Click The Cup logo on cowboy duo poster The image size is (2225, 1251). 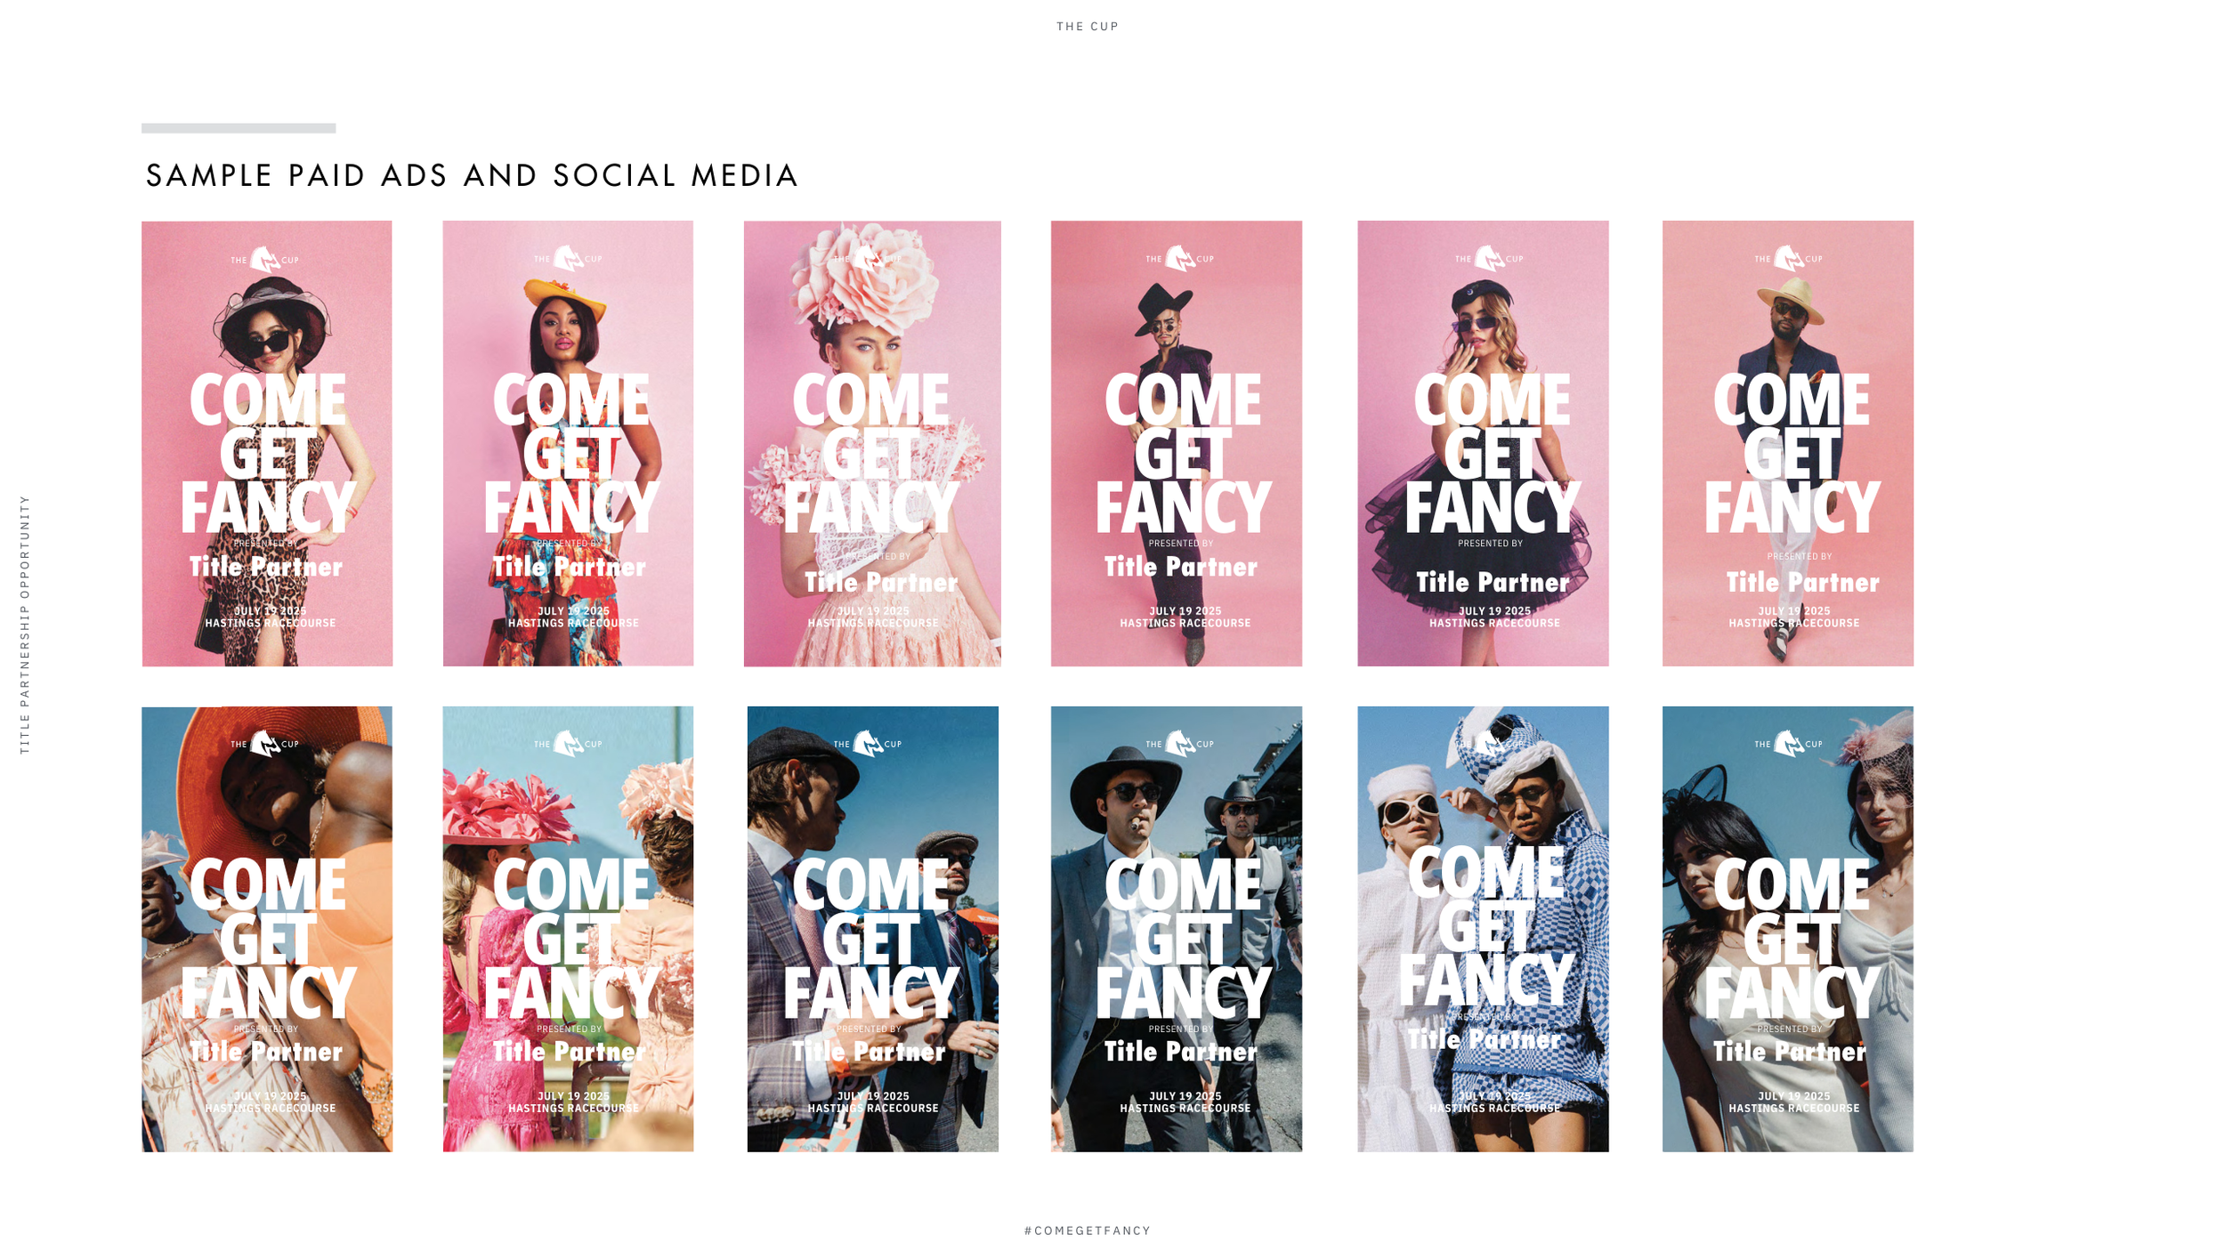click(x=1179, y=744)
